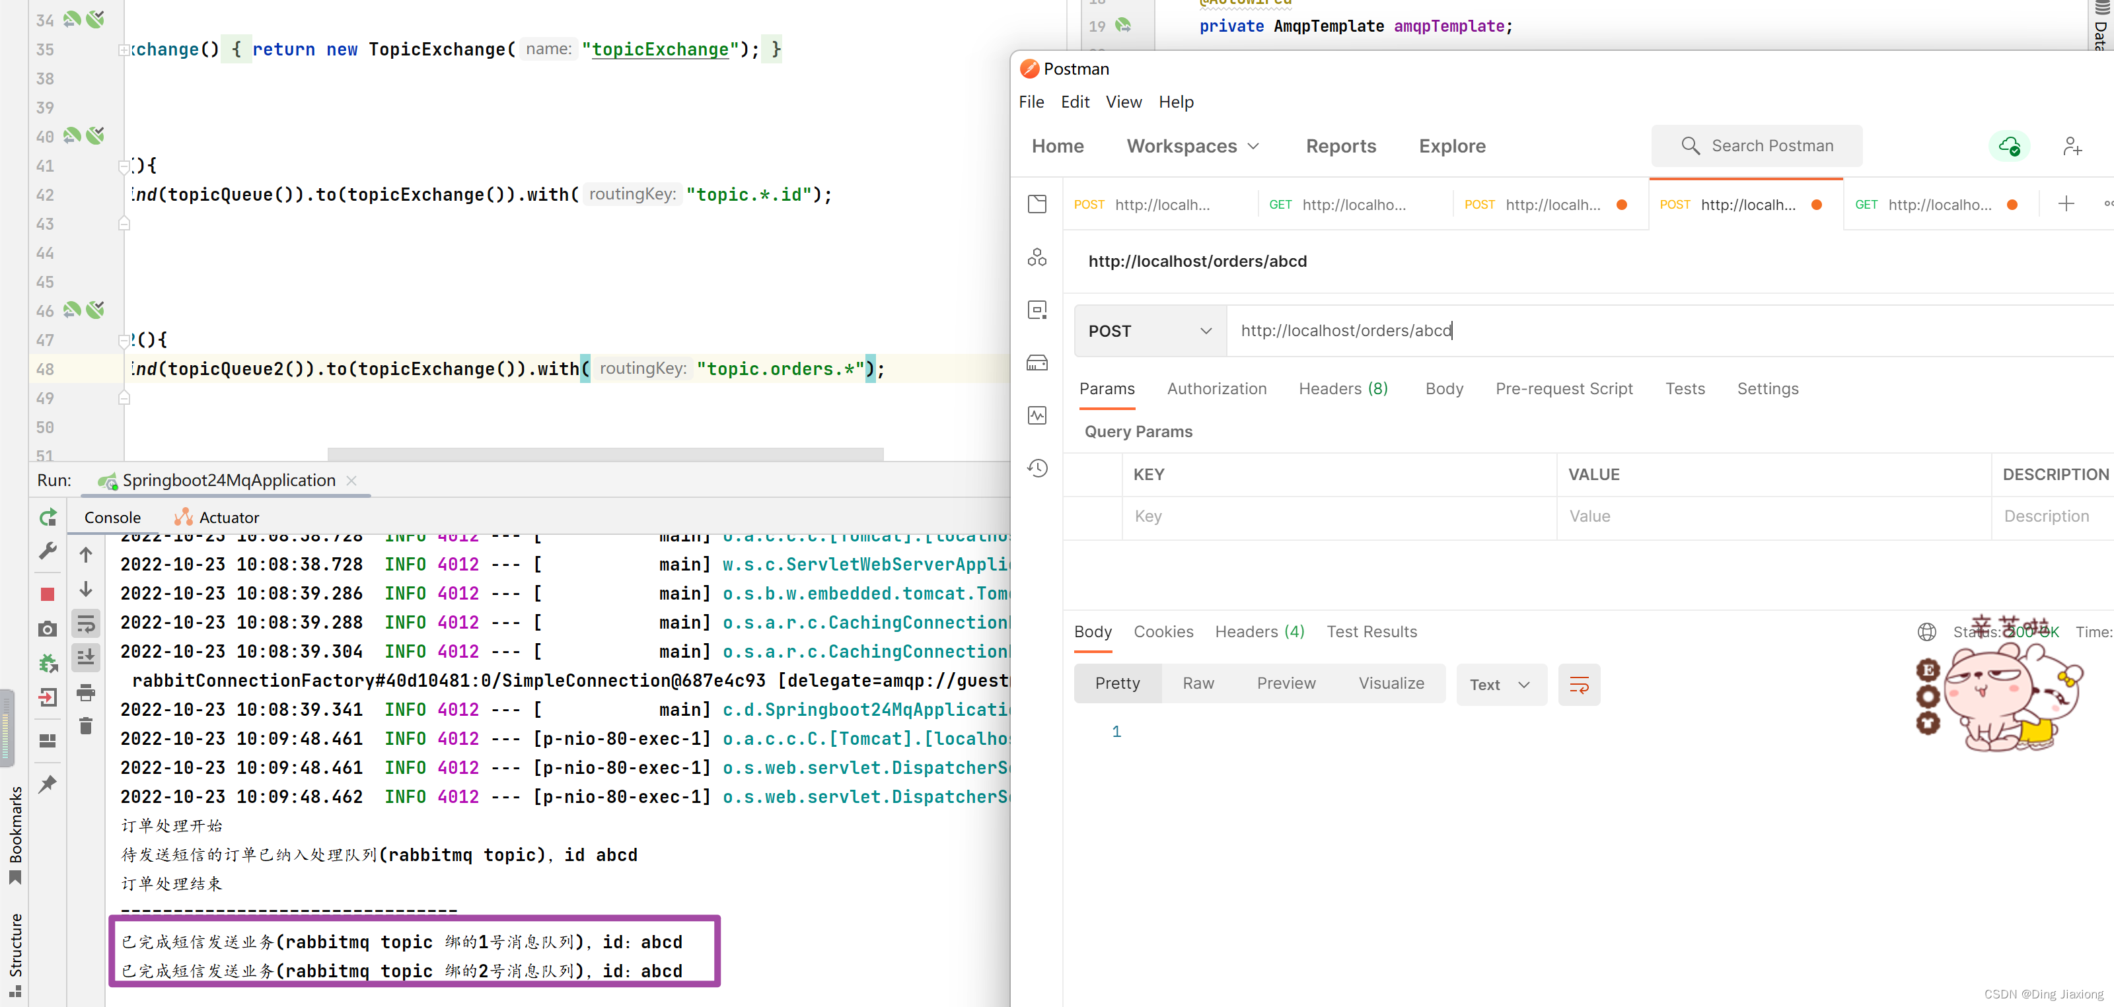
Task: Click the wrench settings icon in Run panel
Action: [x=48, y=551]
